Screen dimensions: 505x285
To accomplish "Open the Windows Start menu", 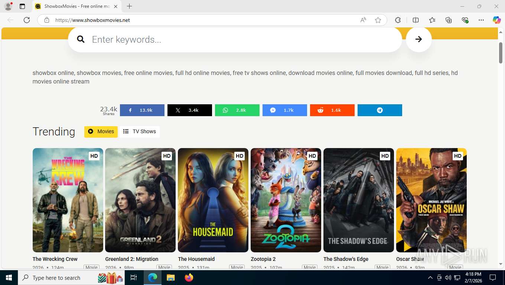I will (9, 278).
